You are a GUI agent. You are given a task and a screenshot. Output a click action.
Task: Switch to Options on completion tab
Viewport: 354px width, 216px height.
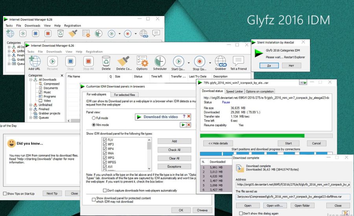click(260, 92)
